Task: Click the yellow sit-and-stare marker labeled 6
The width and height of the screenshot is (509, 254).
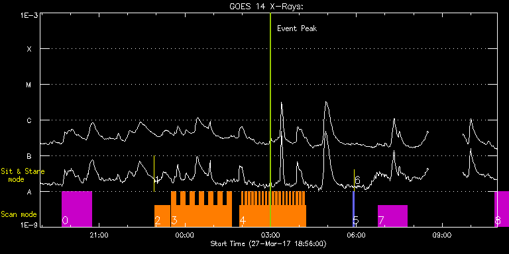Action: point(354,180)
